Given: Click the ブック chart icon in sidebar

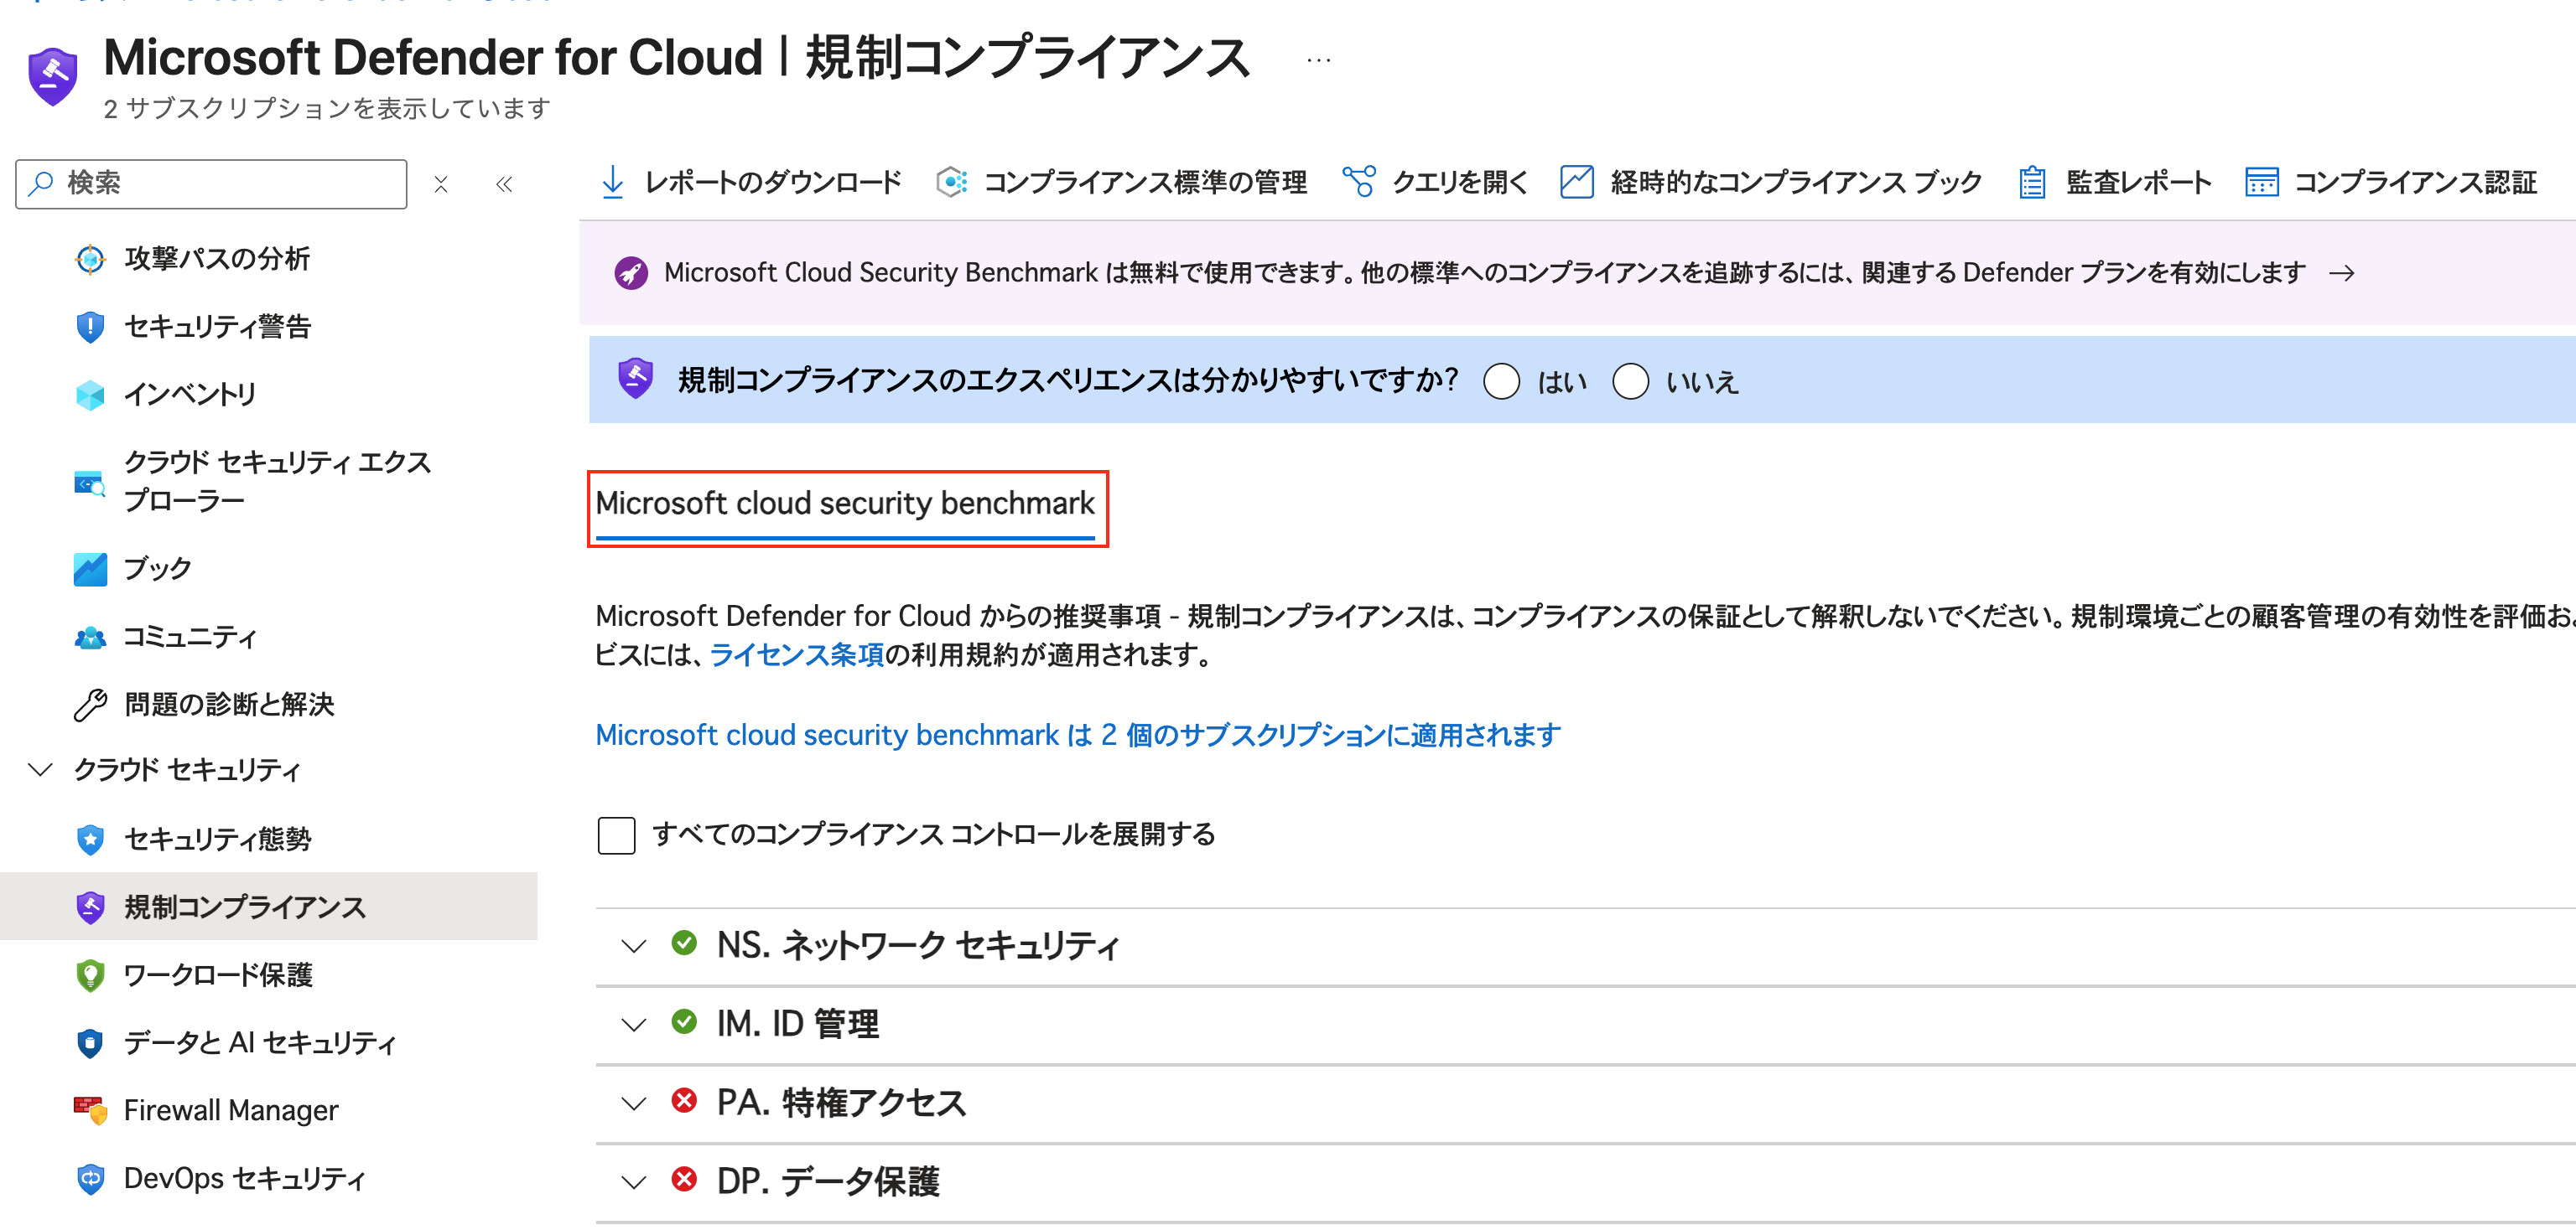Looking at the screenshot, I should (90, 570).
